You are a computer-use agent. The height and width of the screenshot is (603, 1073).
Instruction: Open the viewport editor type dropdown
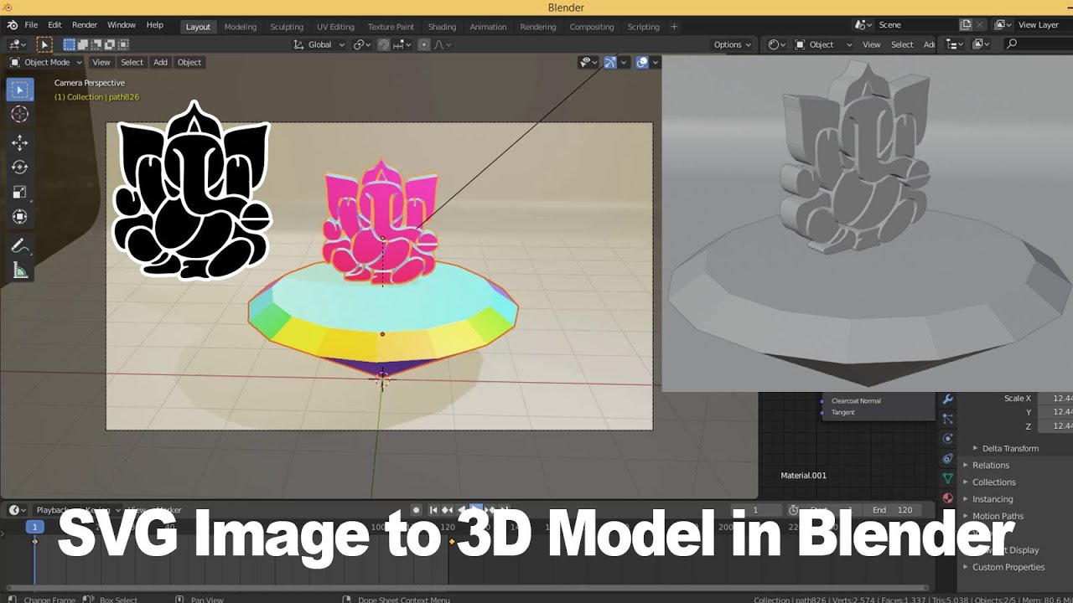coord(17,44)
